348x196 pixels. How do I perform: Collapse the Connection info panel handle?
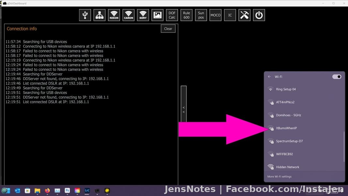(x=184, y=104)
